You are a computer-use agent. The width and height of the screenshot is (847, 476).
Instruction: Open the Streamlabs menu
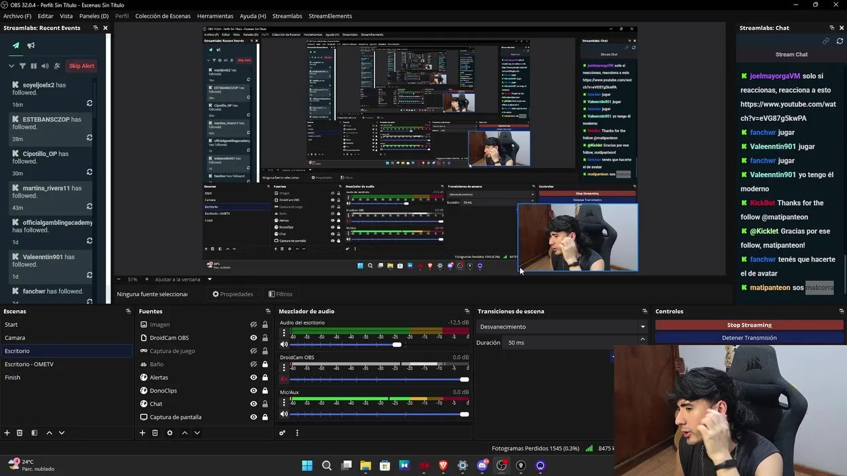[x=287, y=16]
